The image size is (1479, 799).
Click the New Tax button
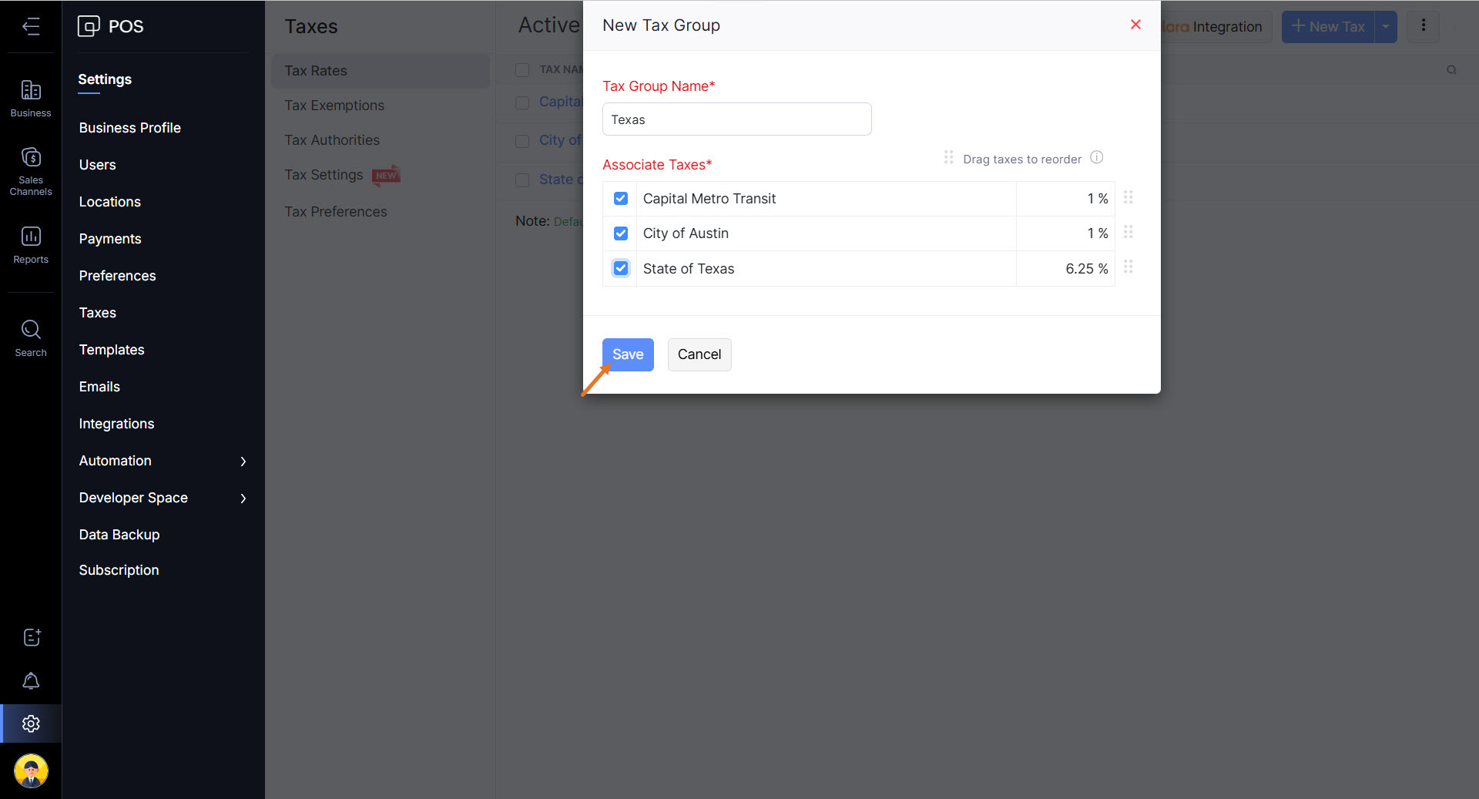[1328, 27]
